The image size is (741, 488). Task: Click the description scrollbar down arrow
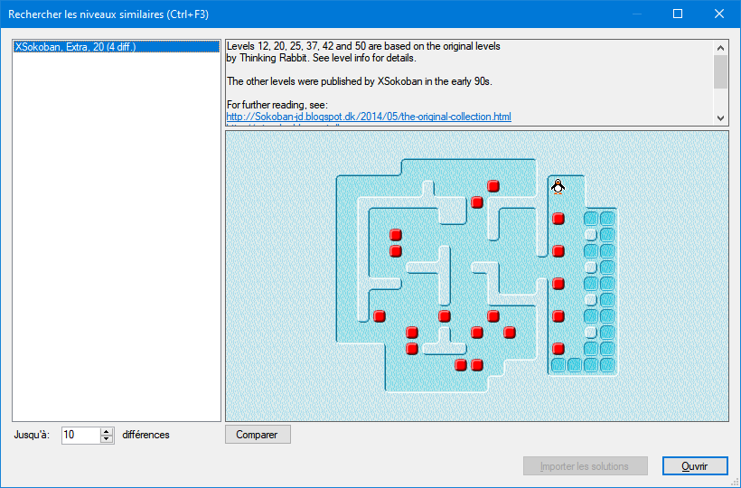click(721, 118)
